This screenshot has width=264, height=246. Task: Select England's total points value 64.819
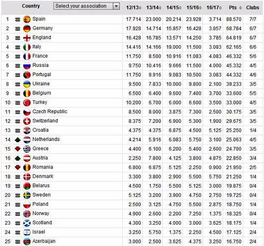coord(234,38)
